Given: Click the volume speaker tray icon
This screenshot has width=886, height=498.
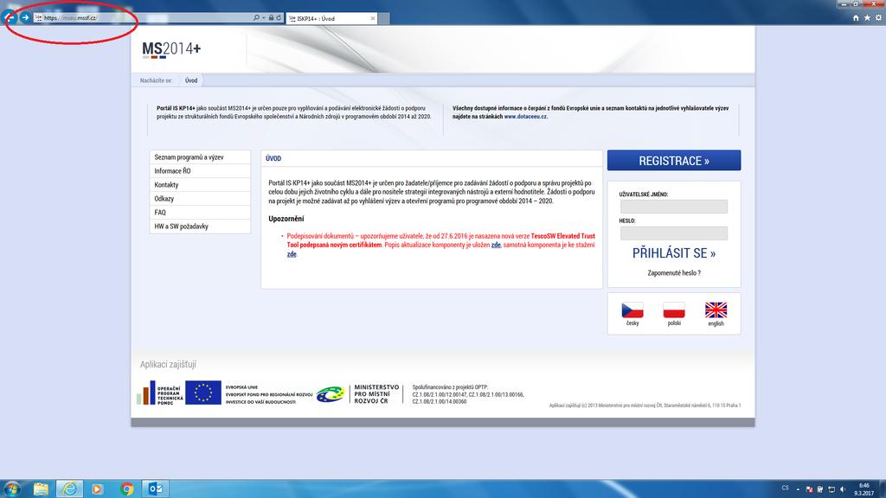Looking at the screenshot, I should [x=843, y=489].
